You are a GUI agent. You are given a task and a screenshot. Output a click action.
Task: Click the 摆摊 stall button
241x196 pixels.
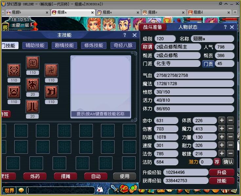pyautogui.click(x=65, y=176)
